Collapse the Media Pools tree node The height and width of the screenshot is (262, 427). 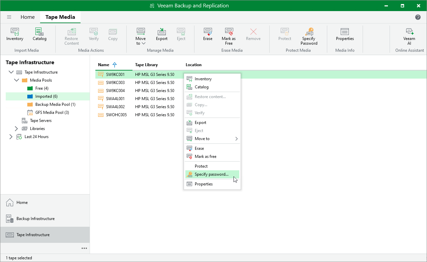coord(17,80)
